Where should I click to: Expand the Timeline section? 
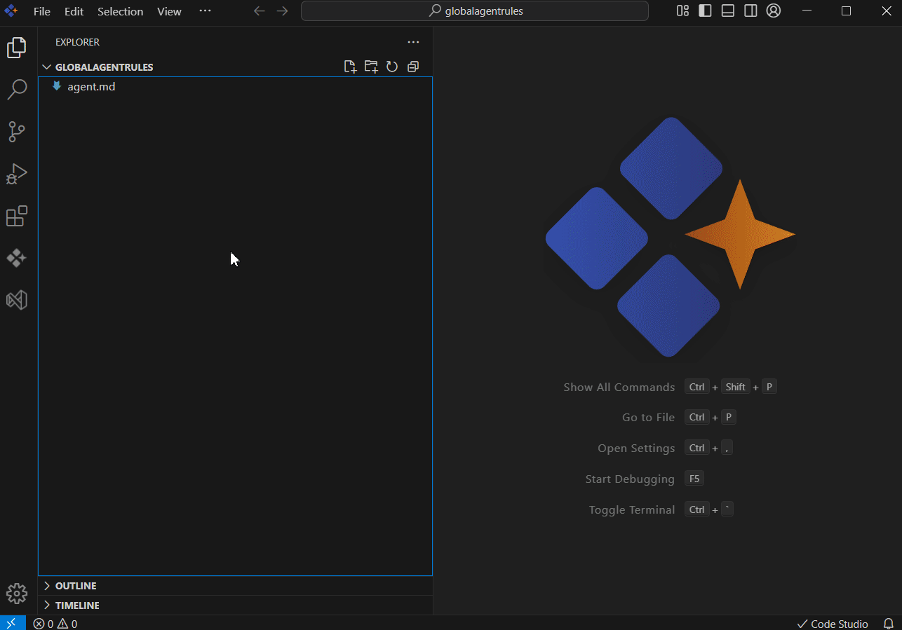click(77, 605)
